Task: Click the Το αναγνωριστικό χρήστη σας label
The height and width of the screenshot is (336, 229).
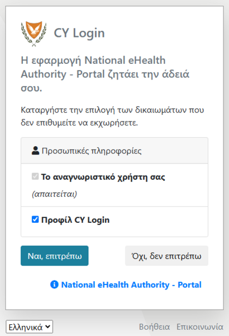Action: pos(103,177)
